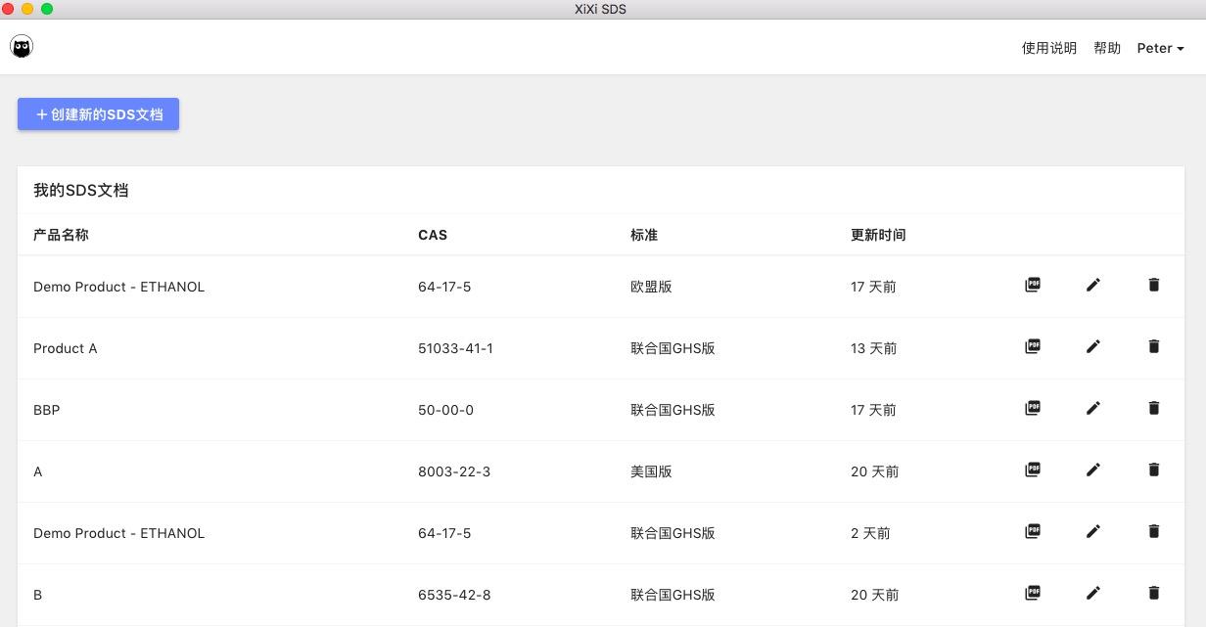Export PDF for Product A

1032,346
